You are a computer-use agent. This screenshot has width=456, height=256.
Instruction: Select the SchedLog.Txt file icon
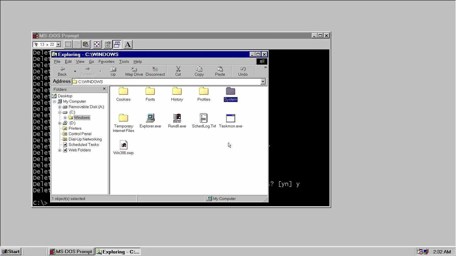[204, 118]
